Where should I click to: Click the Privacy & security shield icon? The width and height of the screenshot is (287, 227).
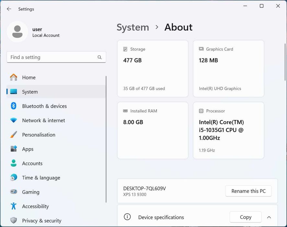pos(14,221)
